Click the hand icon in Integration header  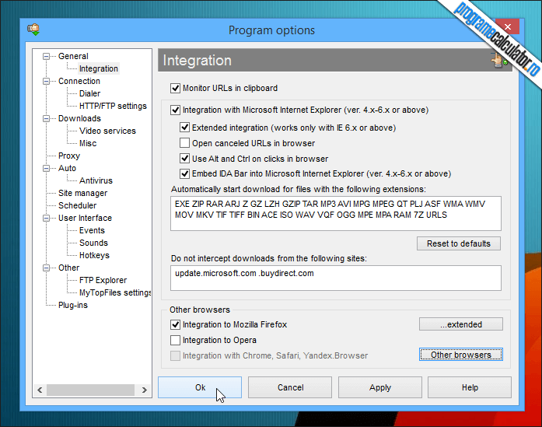[498, 61]
